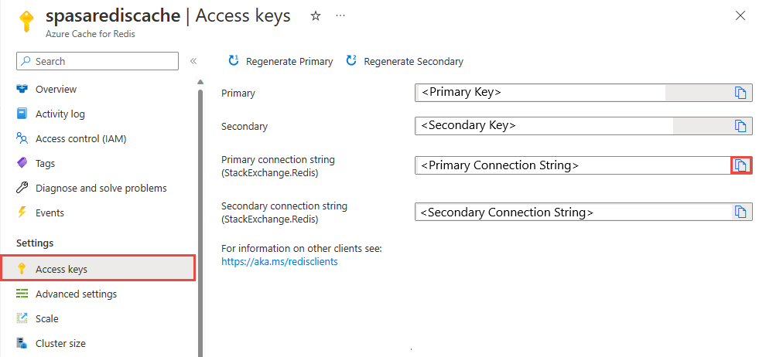Collapse the left navigation menu

[193, 61]
